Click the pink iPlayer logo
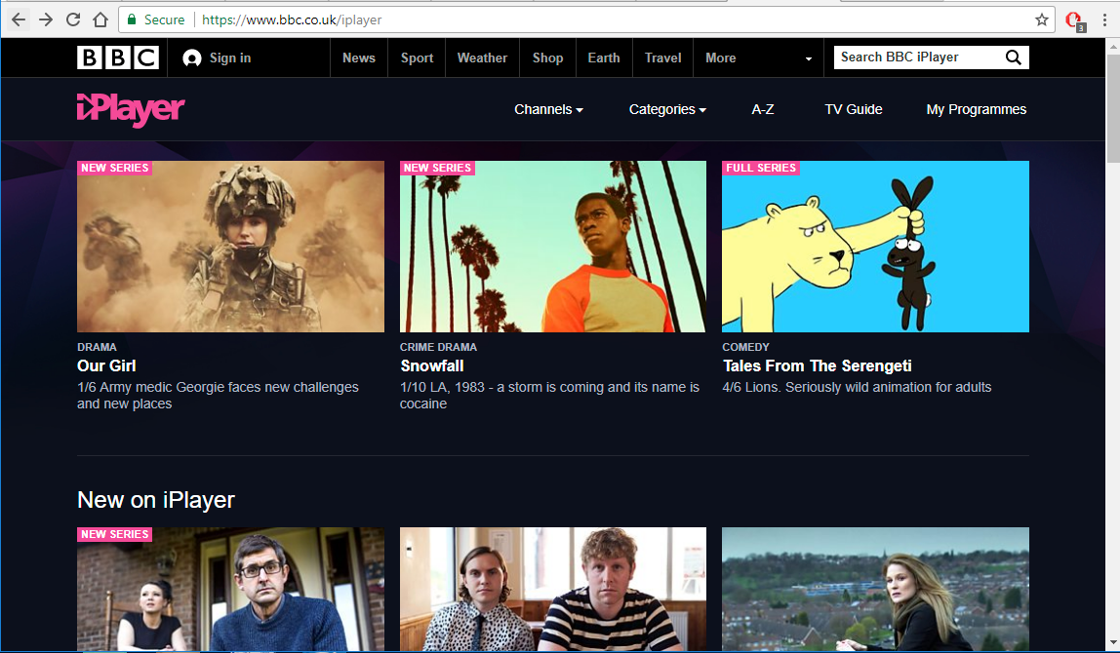Viewport: 1120px width, 653px height. (131, 110)
